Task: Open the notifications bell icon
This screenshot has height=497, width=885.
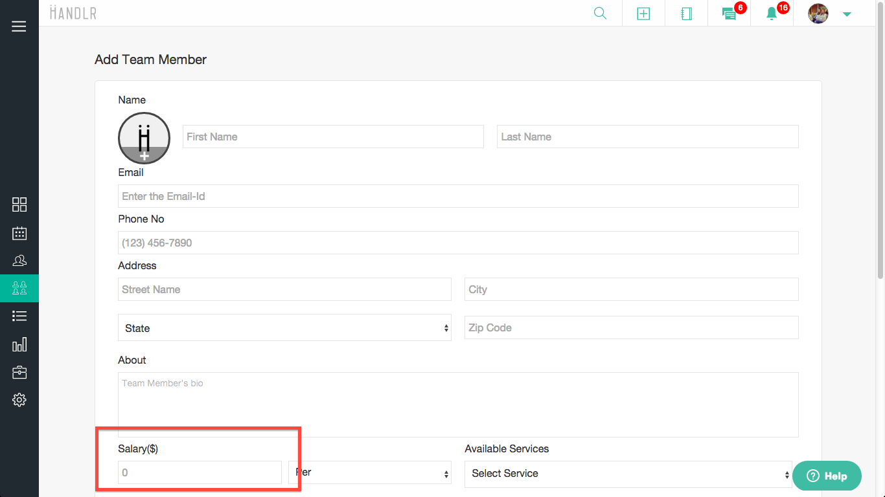Action: 772,14
